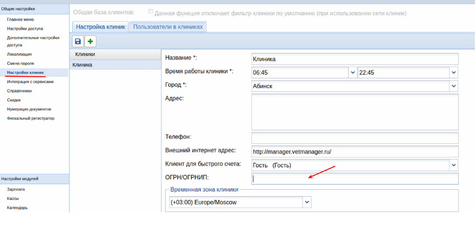Screen dimensions: 476x227
Task: Open Зарплата module settings
Action: [x=16, y=190]
